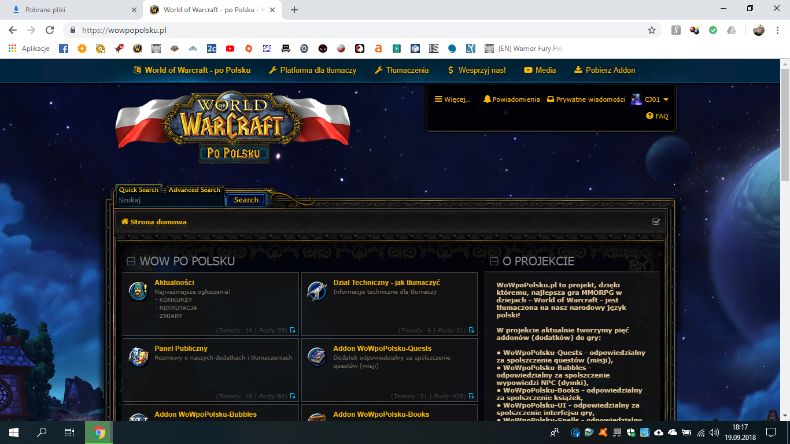The image size is (790, 444).
Task: Bookmark this page with the star icon
Action: click(652, 30)
